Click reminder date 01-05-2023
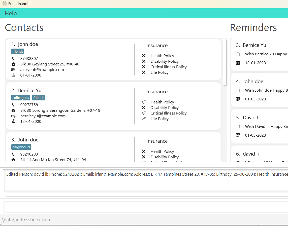This screenshot has width=288, height=226. 255,135
